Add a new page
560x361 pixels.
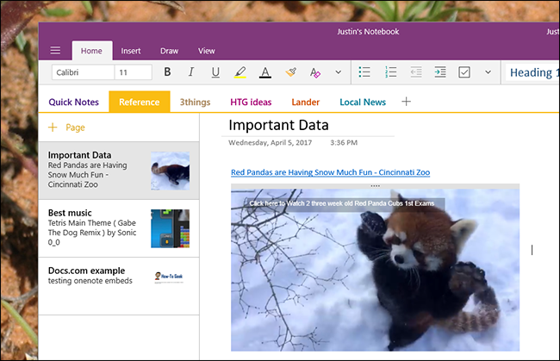coord(67,127)
